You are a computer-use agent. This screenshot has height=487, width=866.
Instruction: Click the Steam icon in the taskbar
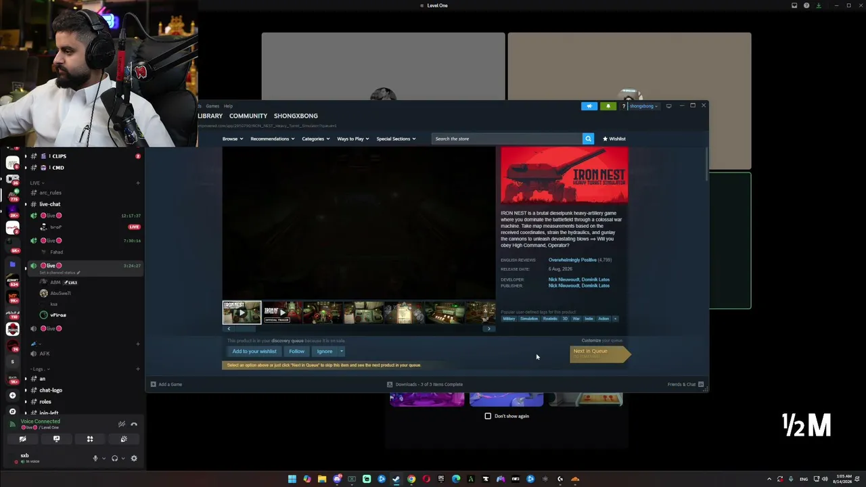tap(396, 479)
